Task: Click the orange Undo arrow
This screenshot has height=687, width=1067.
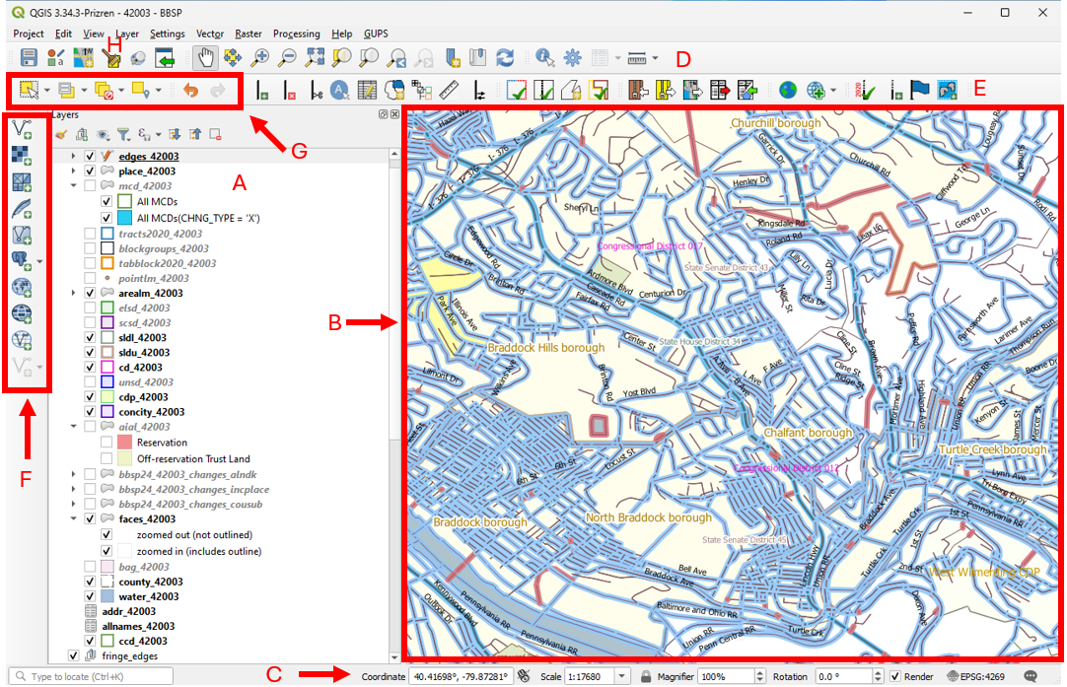Action: click(x=190, y=91)
